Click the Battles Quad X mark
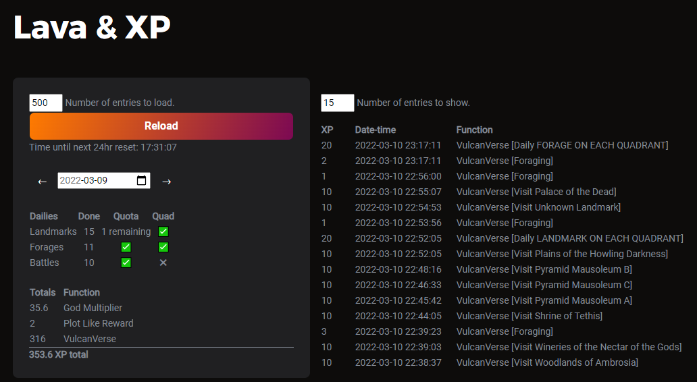Screen dimensions: 697x382 click(163, 263)
